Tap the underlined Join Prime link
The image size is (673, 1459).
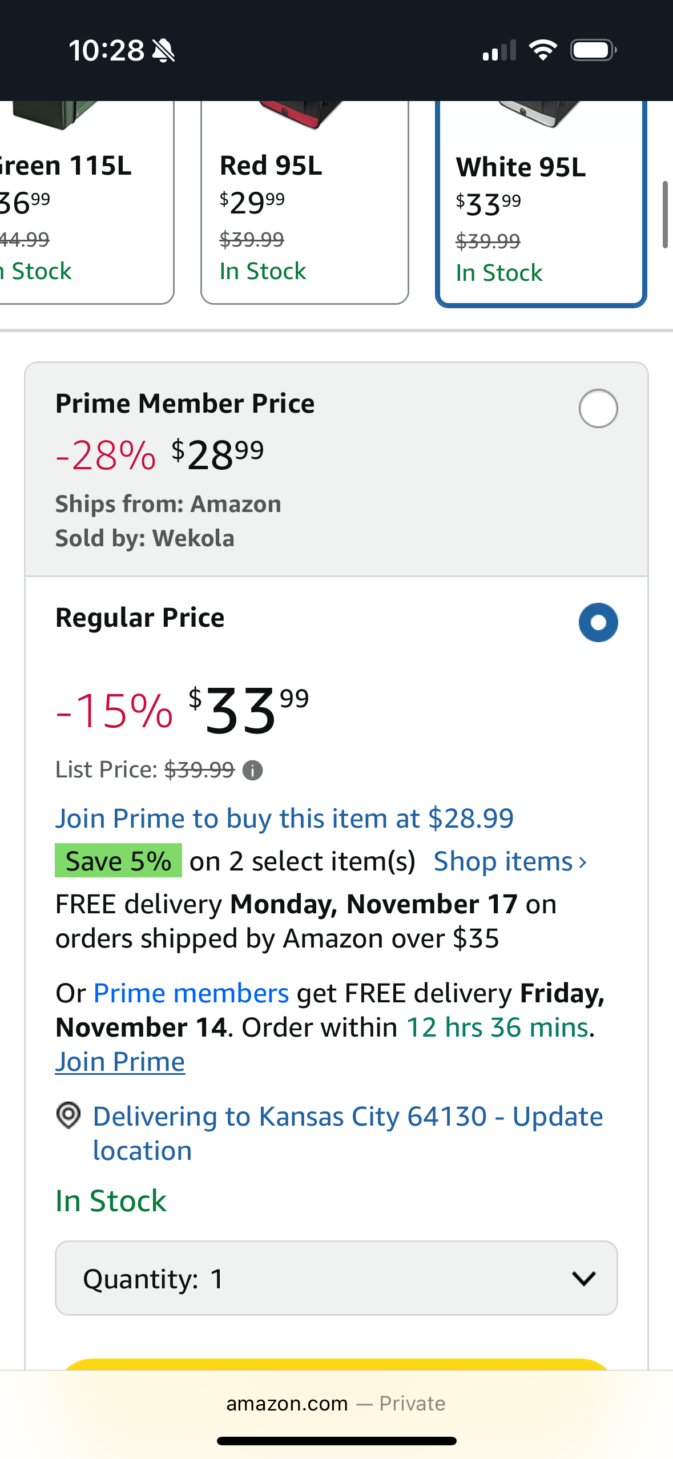120,1062
